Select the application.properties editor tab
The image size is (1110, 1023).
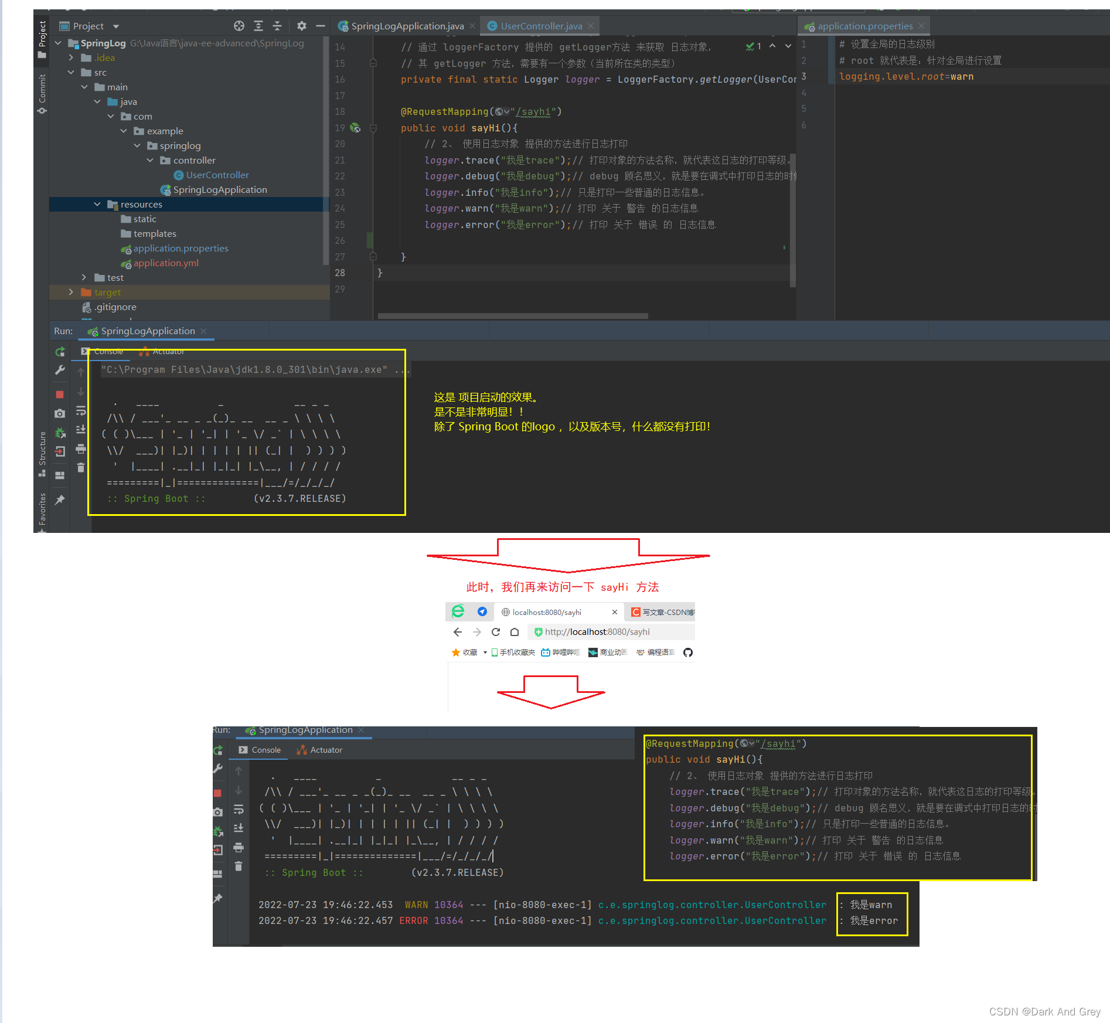(x=865, y=26)
